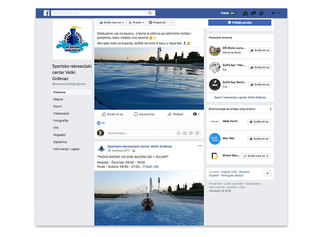Open the account menu arrow in top bar

[x=279, y=13]
